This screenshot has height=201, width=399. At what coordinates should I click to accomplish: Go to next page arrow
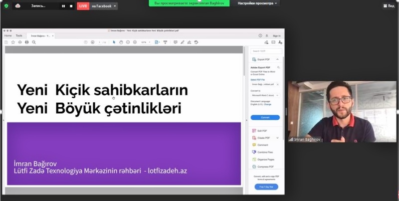click(93, 42)
